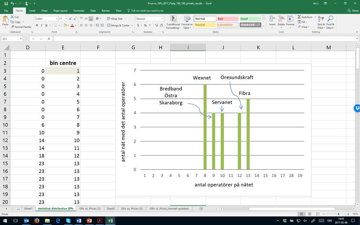Open the Formulas ribbon tab
The width and height of the screenshot is (360, 225).
(x=79, y=11)
